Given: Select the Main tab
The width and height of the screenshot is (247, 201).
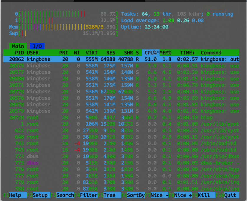Looking at the screenshot, I should [18, 46].
